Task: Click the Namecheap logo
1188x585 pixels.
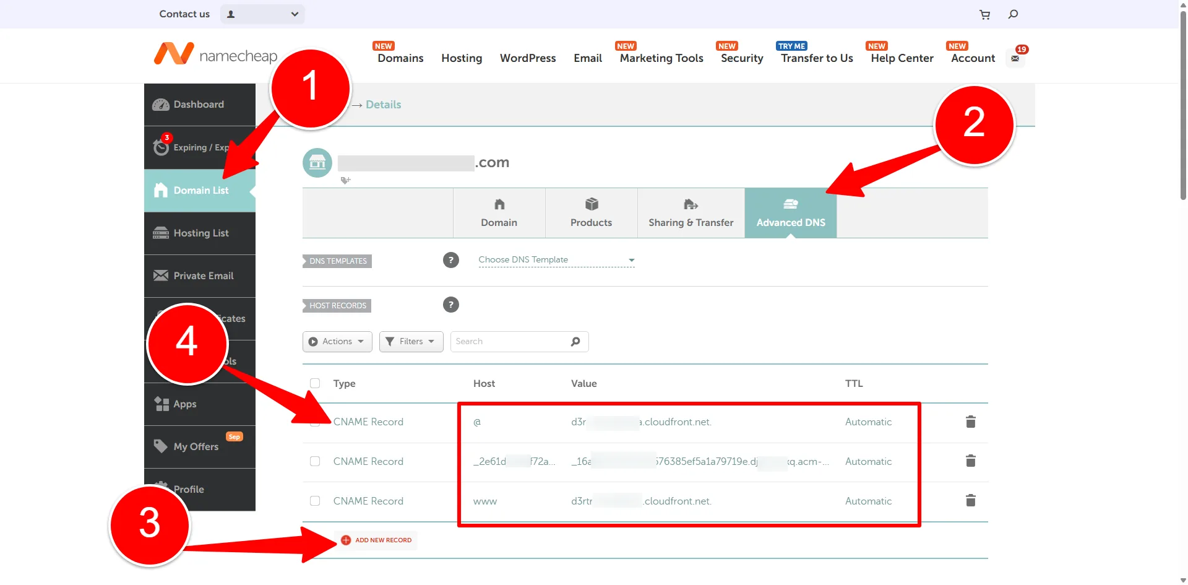Action: click(x=216, y=54)
